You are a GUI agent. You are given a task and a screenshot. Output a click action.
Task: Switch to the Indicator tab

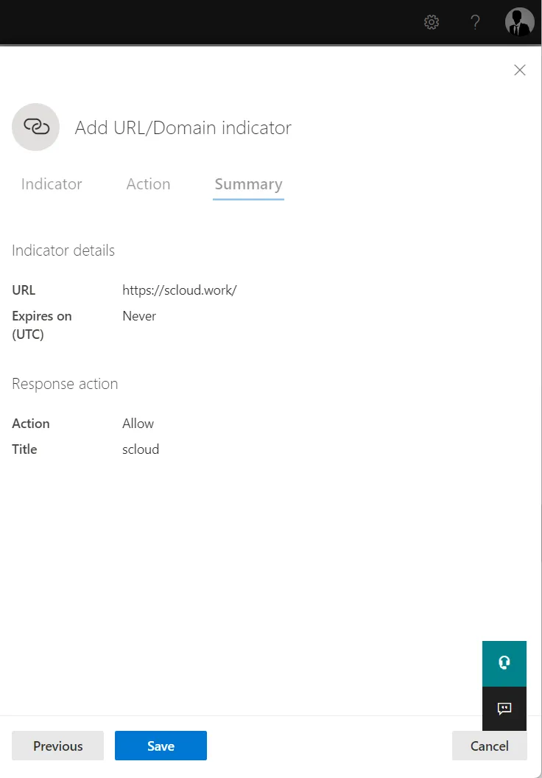[x=52, y=184]
